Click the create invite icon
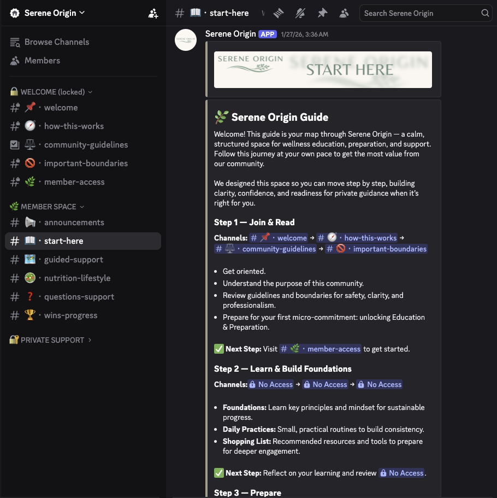497x498 pixels. click(x=153, y=13)
